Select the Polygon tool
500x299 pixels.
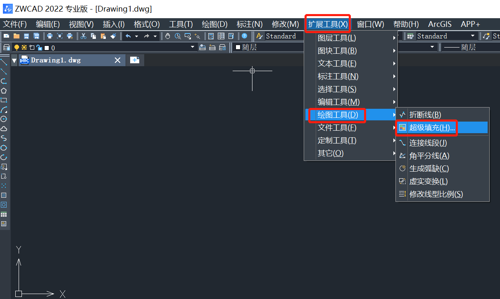[4, 91]
